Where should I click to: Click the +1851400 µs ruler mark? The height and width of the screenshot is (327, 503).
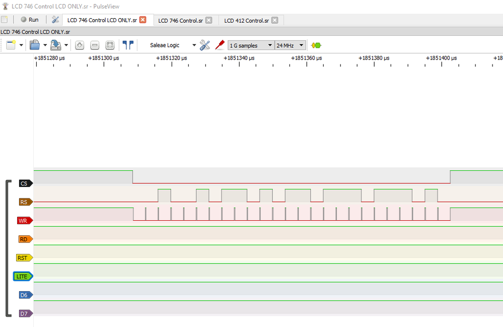click(x=442, y=58)
